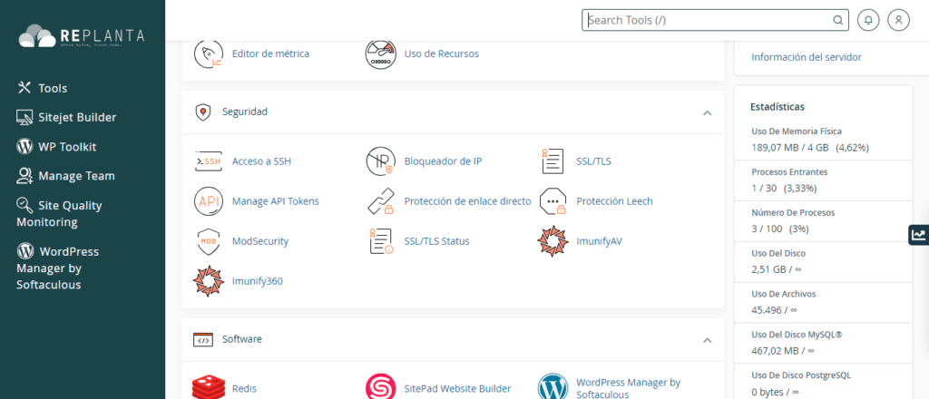
Task: Open the Bloqueador de IP link
Action: point(443,161)
